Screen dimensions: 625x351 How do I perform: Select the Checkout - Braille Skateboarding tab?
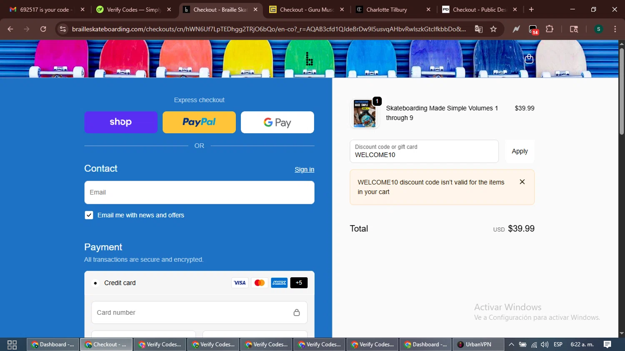tap(220, 10)
